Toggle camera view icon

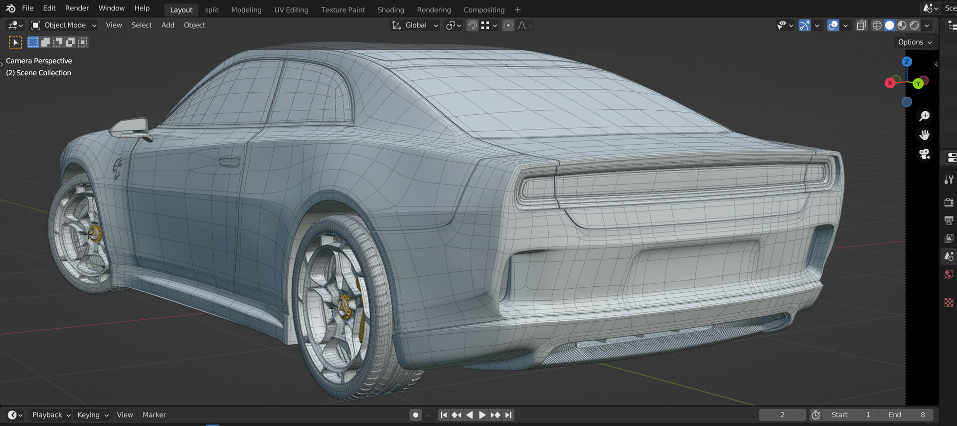(925, 154)
